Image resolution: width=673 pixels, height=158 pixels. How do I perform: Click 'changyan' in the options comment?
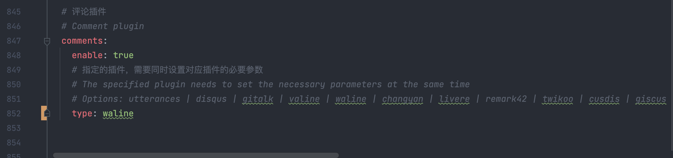tap(402, 99)
